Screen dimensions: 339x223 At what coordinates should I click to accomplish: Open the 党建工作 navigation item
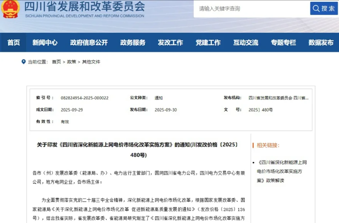click(208, 43)
